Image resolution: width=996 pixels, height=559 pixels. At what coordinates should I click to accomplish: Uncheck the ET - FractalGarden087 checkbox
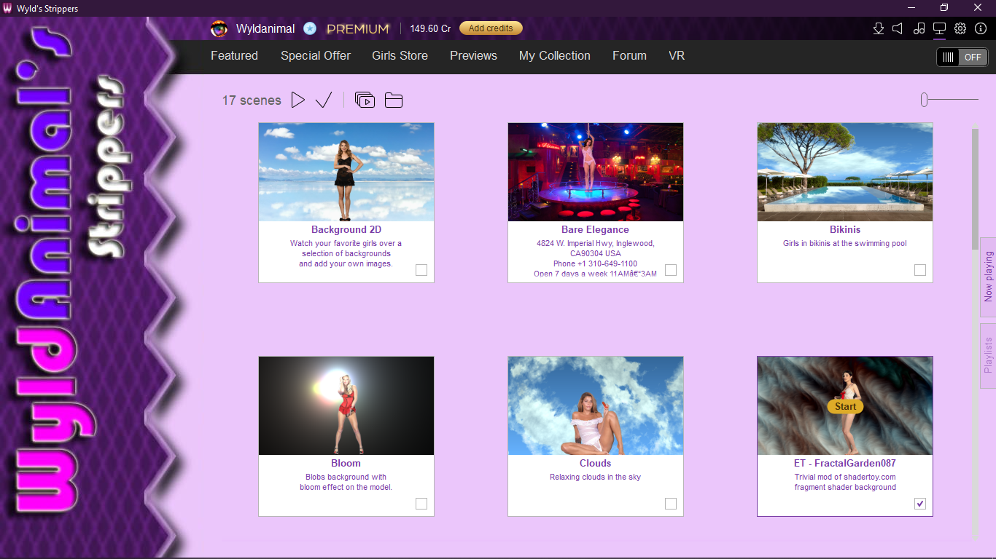[x=920, y=504]
